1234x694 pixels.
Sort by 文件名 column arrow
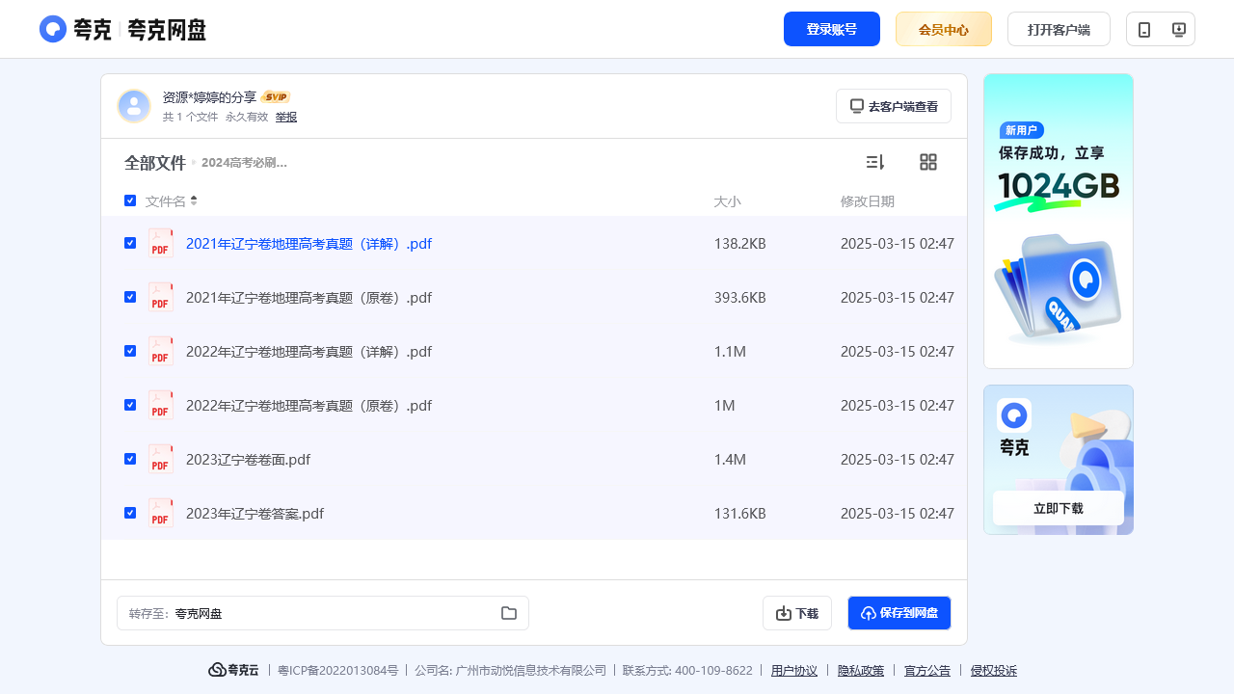click(194, 200)
